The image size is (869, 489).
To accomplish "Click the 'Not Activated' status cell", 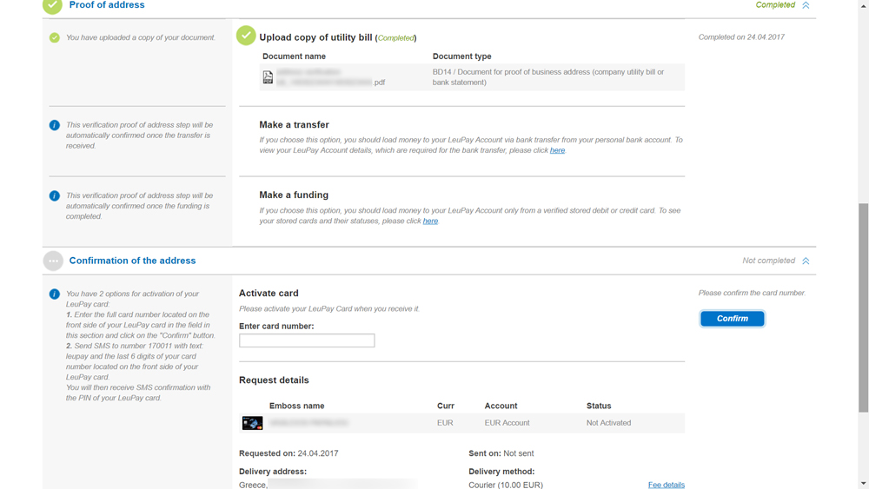I will click(608, 423).
